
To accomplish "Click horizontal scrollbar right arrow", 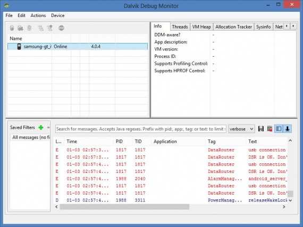I will coord(284,207).
